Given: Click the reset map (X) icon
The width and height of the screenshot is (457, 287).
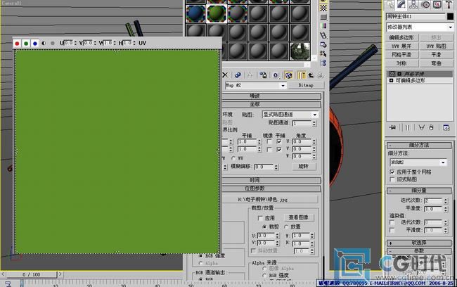Looking at the screenshot, I should (225, 75).
